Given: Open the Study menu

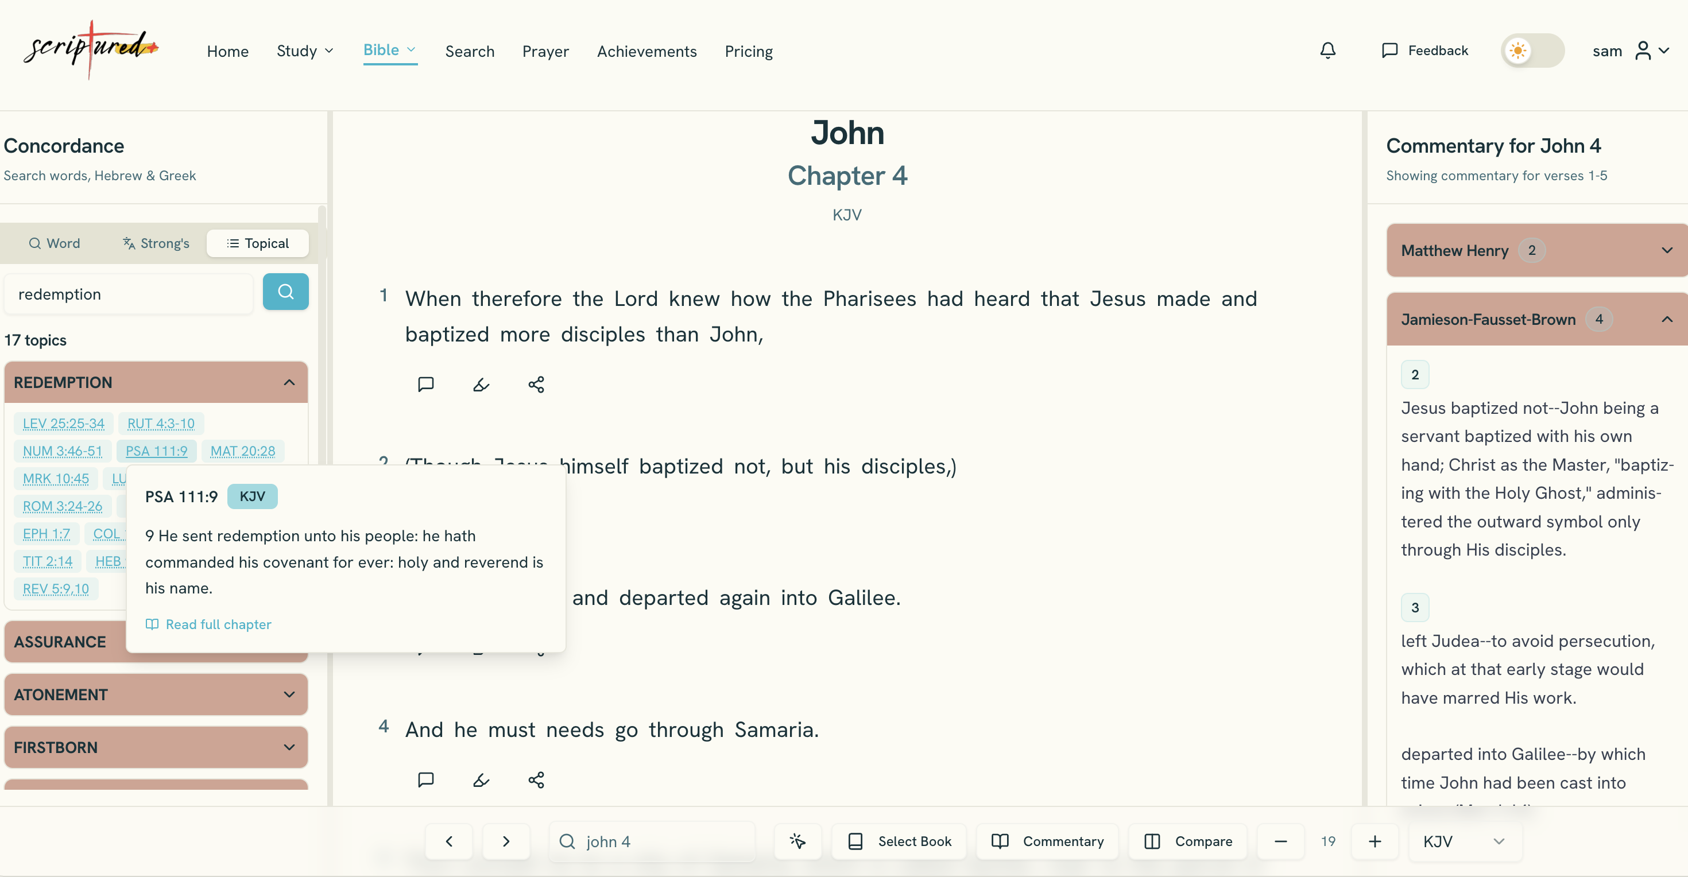Looking at the screenshot, I should tap(305, 51).
